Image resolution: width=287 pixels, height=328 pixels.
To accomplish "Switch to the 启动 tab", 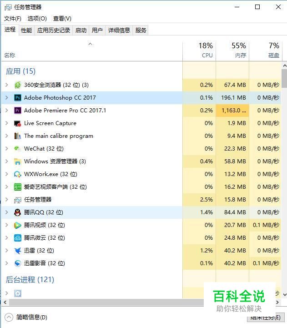I will click(x=81, y=30).
